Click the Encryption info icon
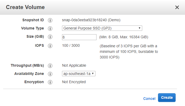 (50, 82)
